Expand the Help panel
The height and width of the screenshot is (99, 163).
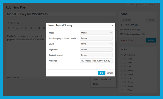pos(152,5)
